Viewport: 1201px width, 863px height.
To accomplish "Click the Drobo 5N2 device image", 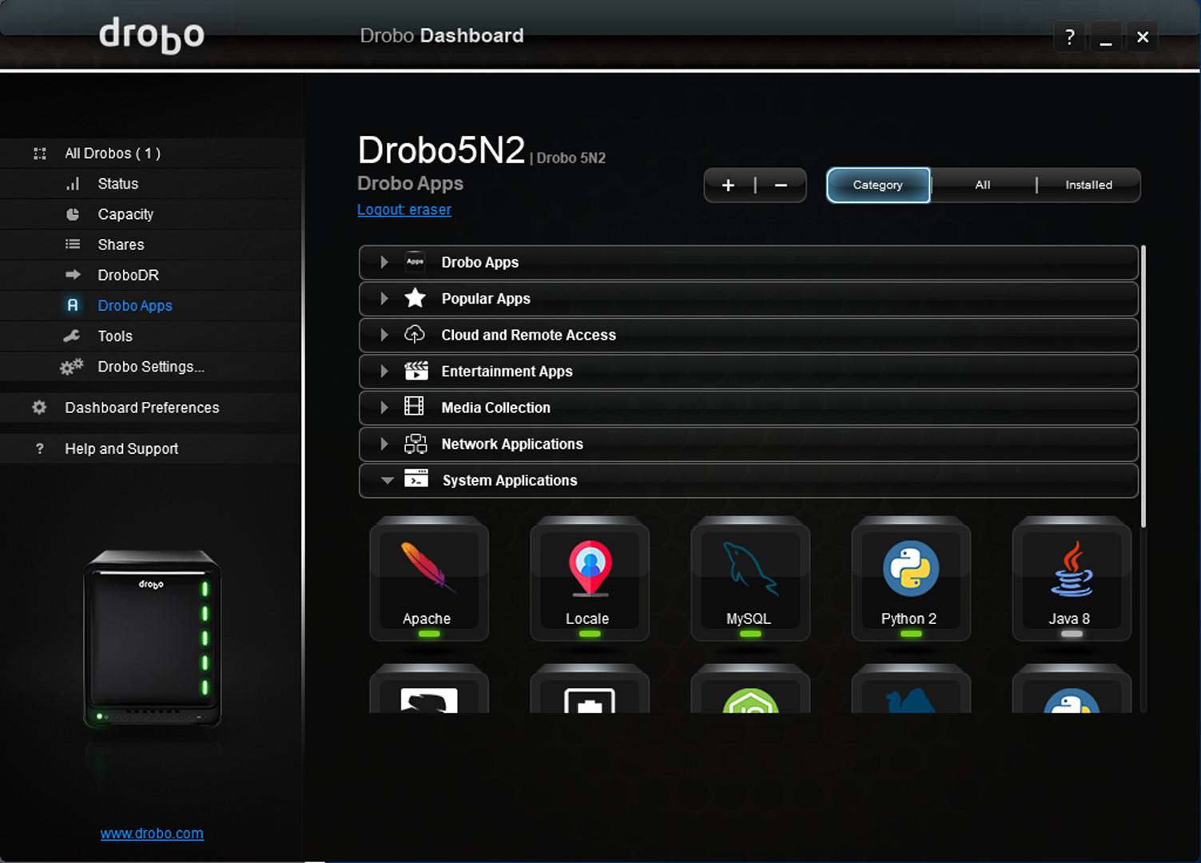I will (x=153, y=639).
